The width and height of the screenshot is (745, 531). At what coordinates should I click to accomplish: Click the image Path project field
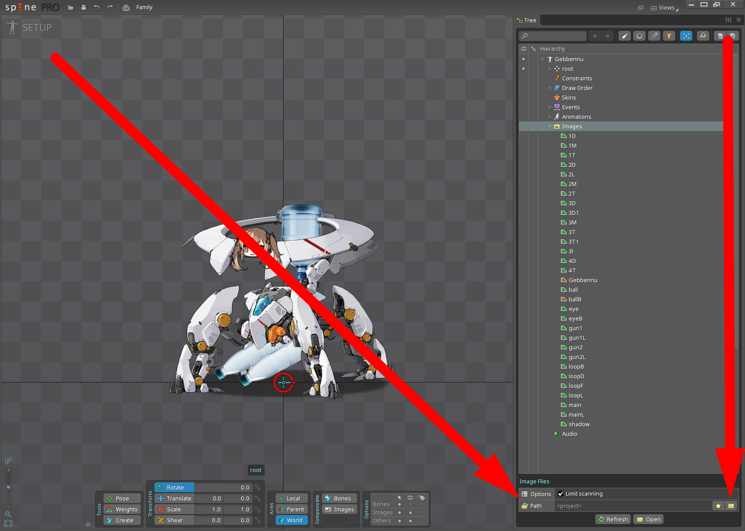[x=633, y=506]
